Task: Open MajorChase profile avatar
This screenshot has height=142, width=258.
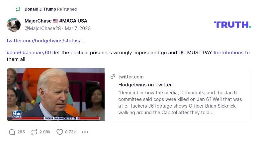Action: pyautogui.click(x=14, y=25)
